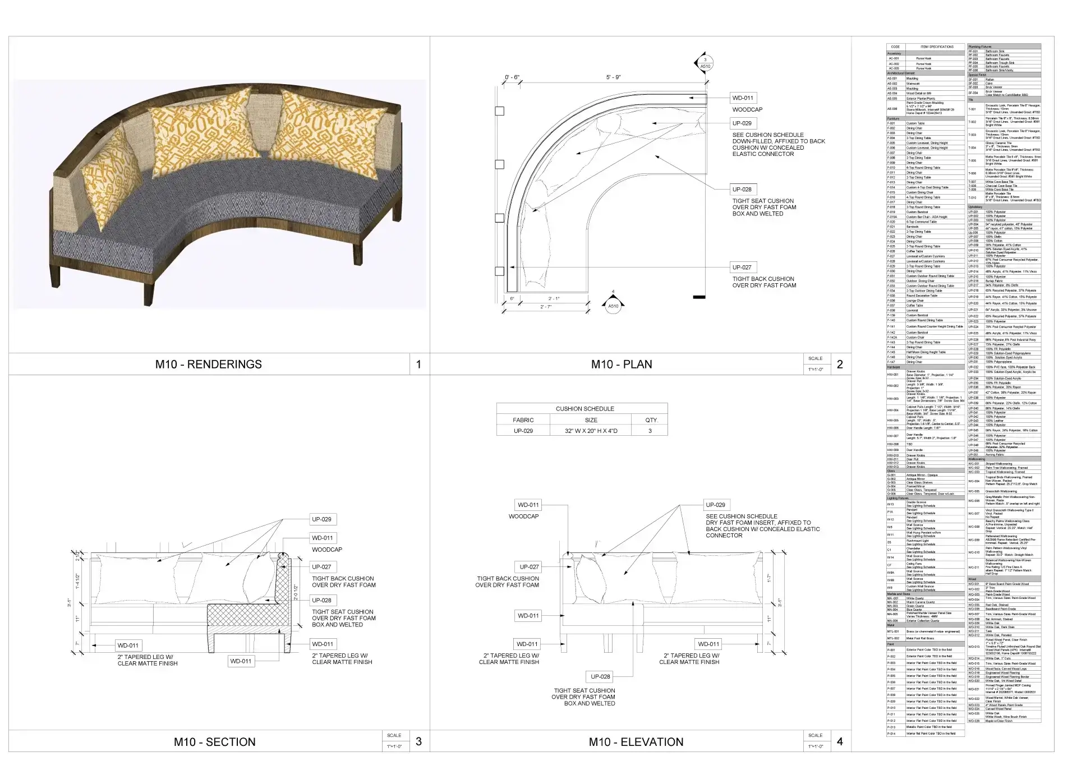Image resolution: width=1077 pixels, height=770 pixels.
Task: Click the topmost small square marker left of the plan
Action: 499,111
